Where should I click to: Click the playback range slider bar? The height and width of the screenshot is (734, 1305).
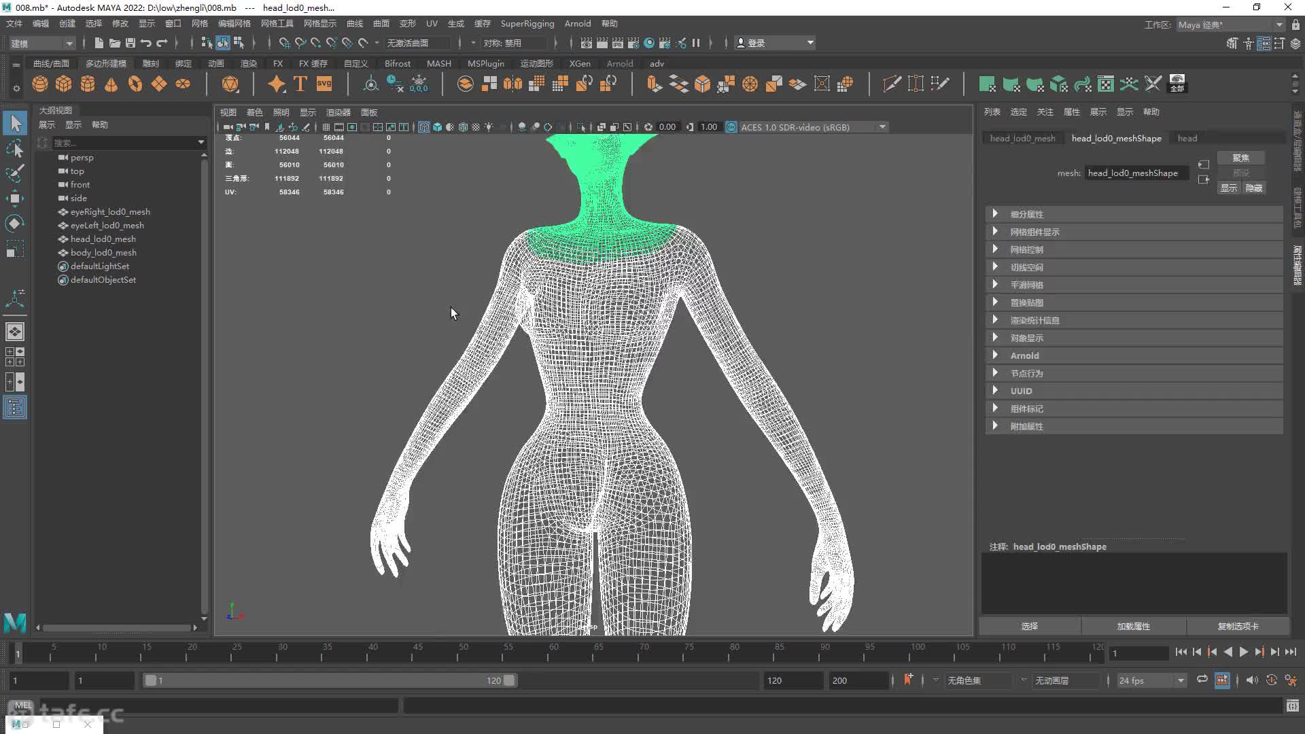point(330,680)
